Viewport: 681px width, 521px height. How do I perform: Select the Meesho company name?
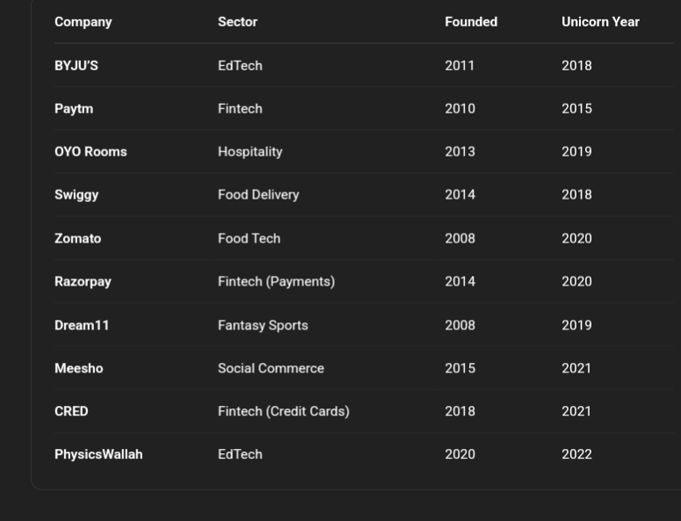tap(79, 368)
